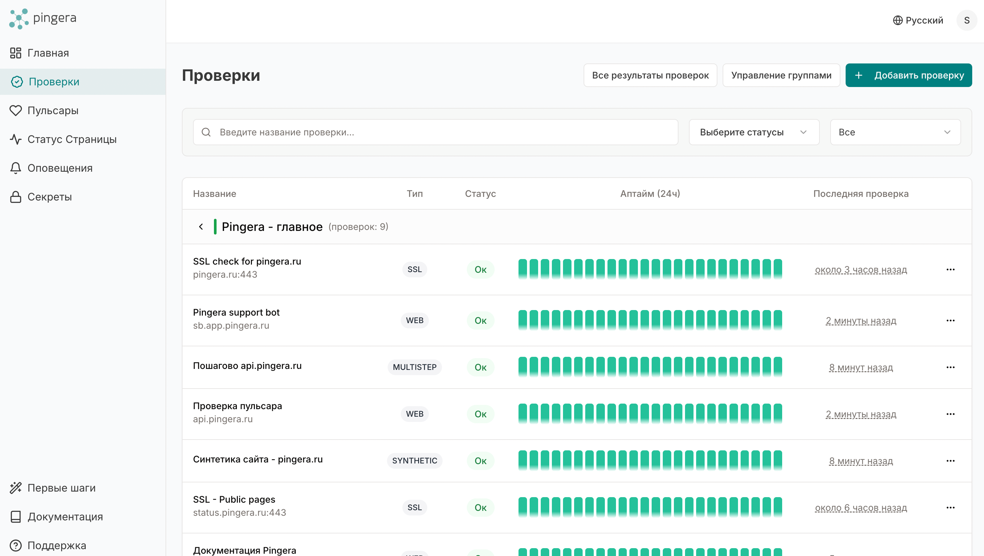Click Добавить проверку button

click(x=908, y=75)
